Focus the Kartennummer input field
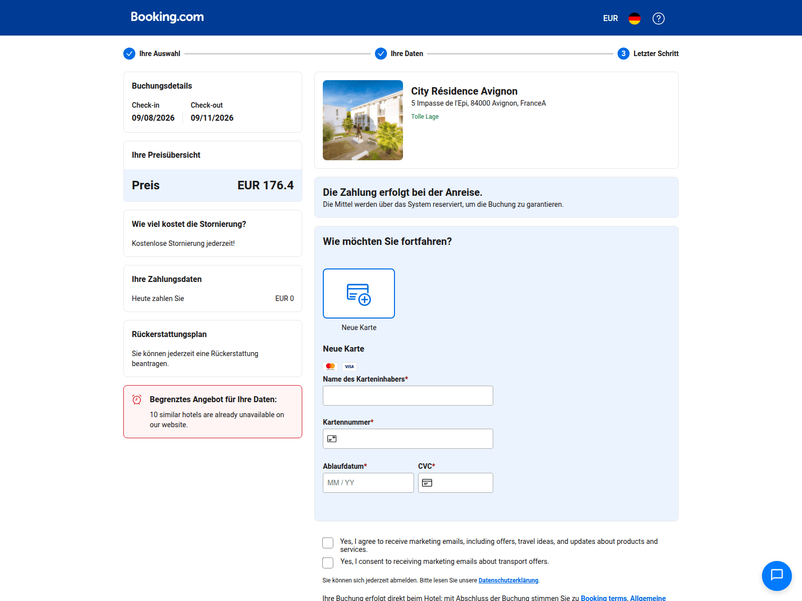The width and height of the screenshot is (802, 601). tap(408, 439)
